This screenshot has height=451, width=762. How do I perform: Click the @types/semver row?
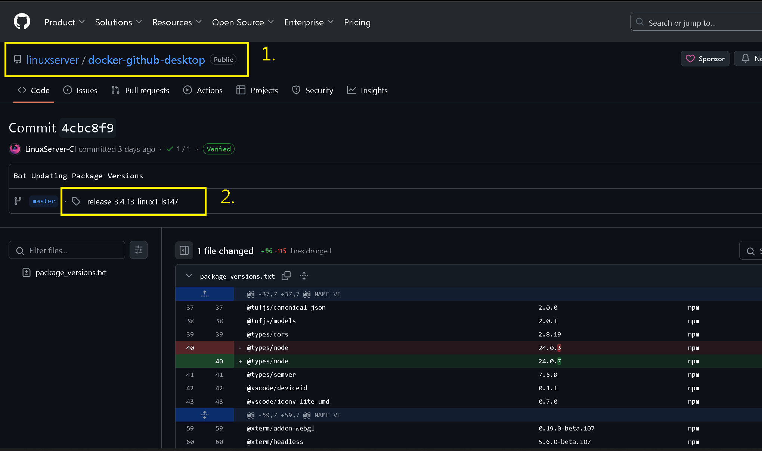tap(468, 375)
